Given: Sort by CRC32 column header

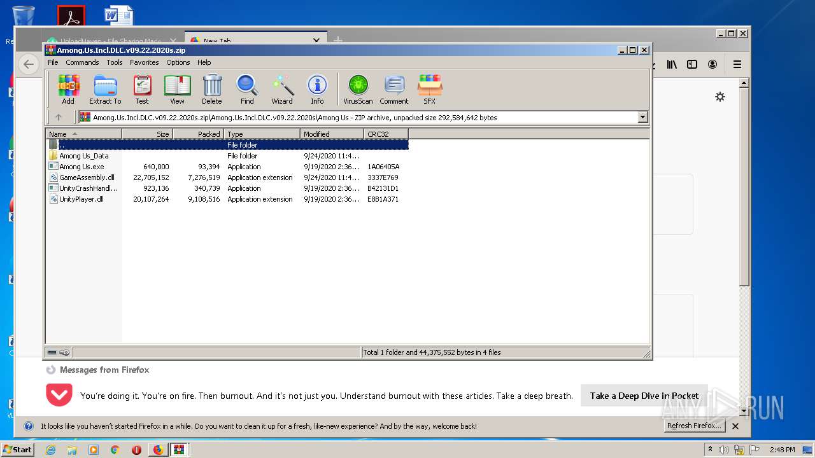Looking at the screenshot, I should pos(386,134).
